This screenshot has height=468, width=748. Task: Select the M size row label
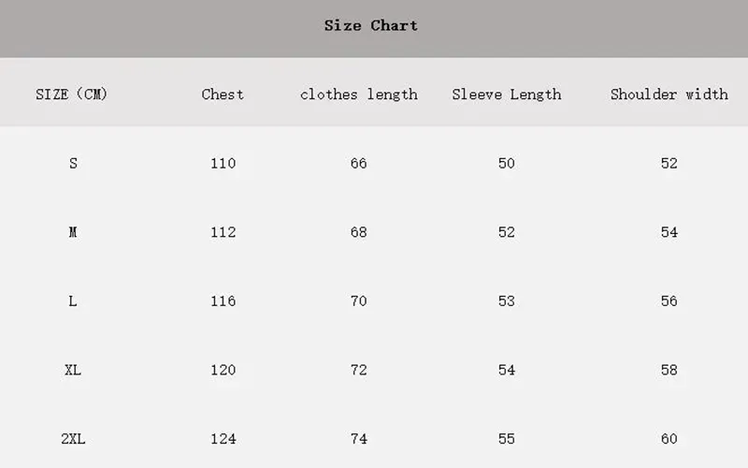tap(73, 232)
